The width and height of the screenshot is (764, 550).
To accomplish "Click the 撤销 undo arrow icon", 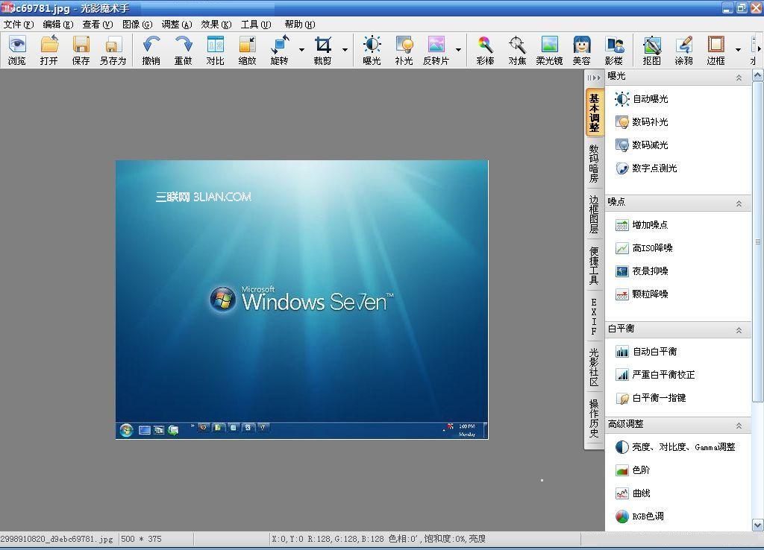I will [151, 44].
